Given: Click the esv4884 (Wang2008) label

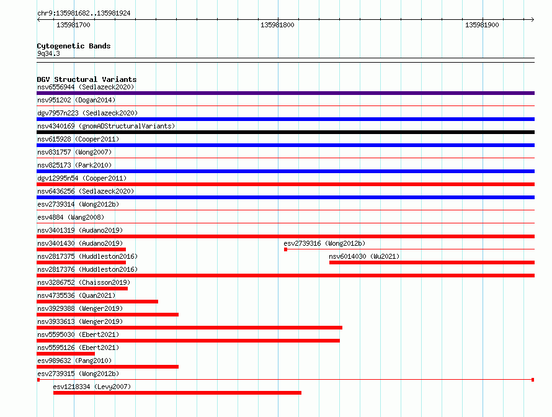Looking at the screenshot, I should [x=71, y=217].
